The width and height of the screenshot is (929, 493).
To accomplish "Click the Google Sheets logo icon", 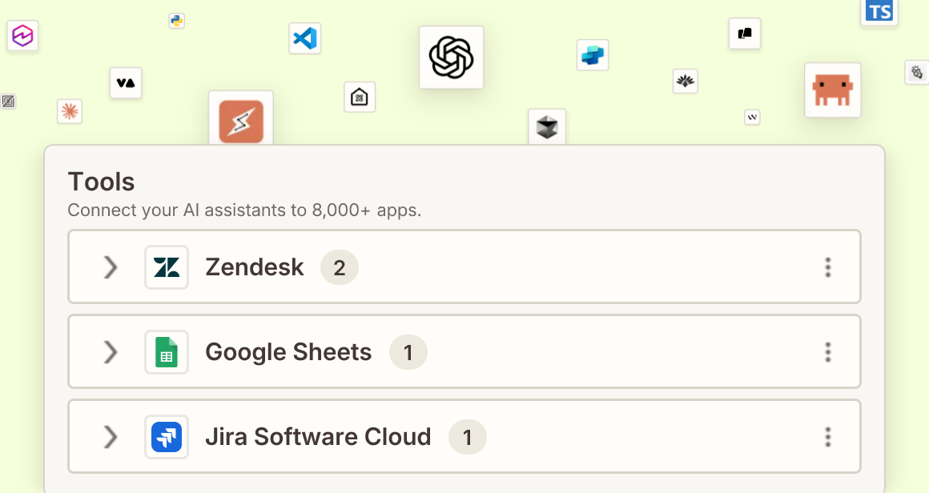I will point(167,352).
